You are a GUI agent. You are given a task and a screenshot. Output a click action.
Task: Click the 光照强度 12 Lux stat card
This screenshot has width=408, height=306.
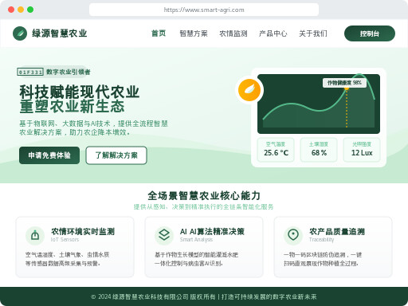[362, 150]
